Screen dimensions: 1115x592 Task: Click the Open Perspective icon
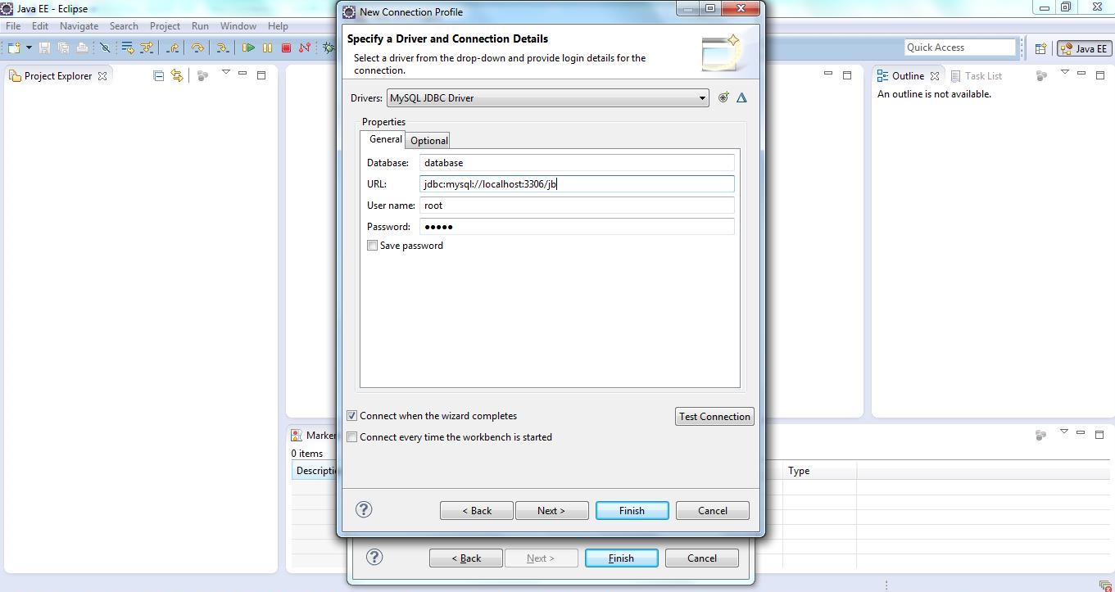coord(1040,48)
